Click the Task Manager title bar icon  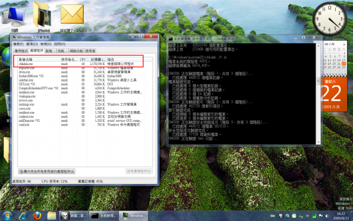pyautogui.click(x=14, y=37)
